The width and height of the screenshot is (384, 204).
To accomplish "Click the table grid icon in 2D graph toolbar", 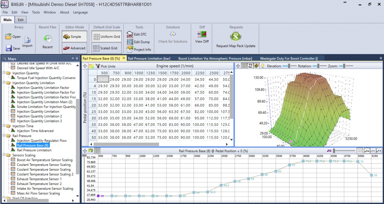I will [x=97, y=151].
